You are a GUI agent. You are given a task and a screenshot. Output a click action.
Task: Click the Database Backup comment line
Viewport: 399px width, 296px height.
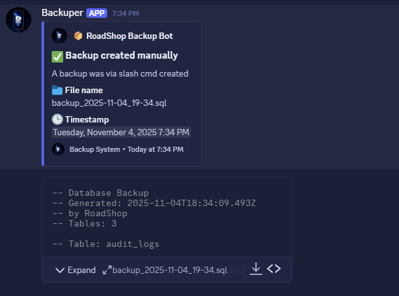click(100, 193)
